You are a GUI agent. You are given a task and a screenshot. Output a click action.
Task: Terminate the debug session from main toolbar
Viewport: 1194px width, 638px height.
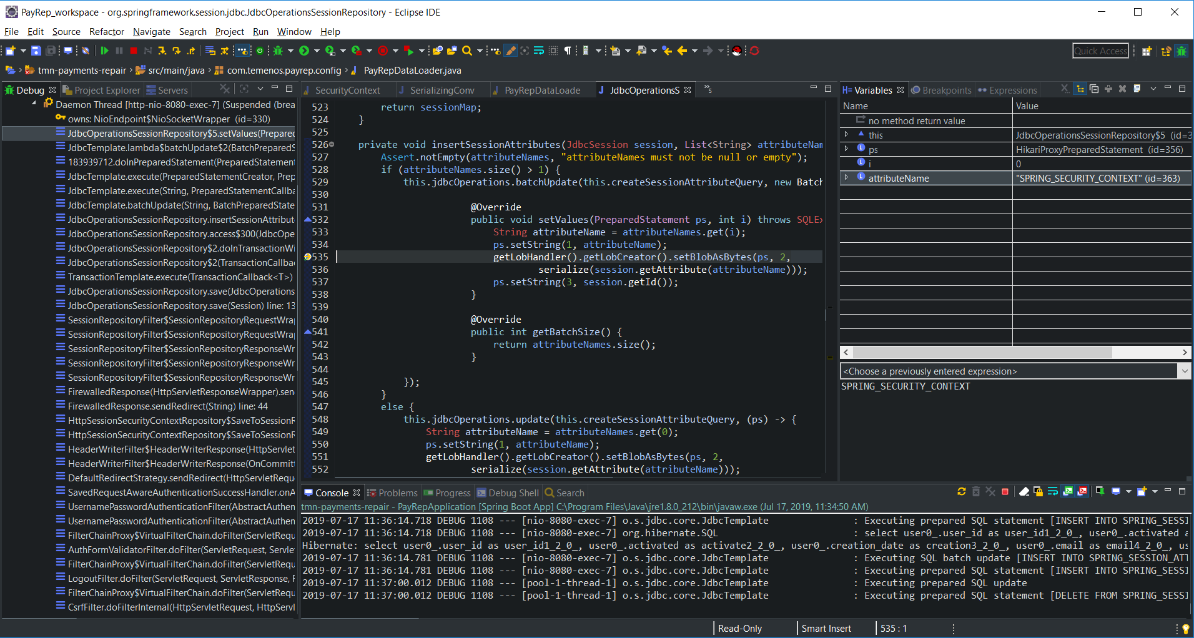pyautogui.click(x=134, y=51)
